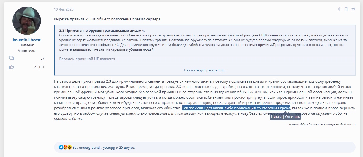Open list of users who reacted to the post
363x157 pixels.
(x=104, y=147)
